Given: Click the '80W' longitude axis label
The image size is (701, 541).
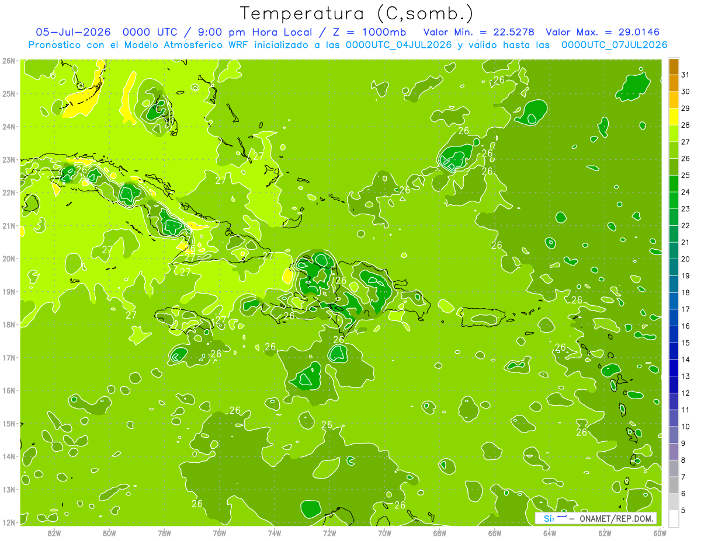Looking at the screenshot, I should click(109, 533).
